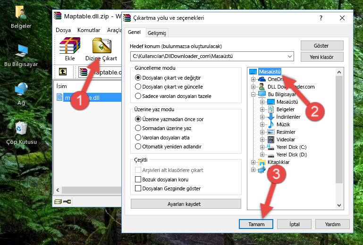This screenshot has width=363, height=245.
Task: Click the drive icon in WinRAR status bar
Action: click(x=58, y=202)
